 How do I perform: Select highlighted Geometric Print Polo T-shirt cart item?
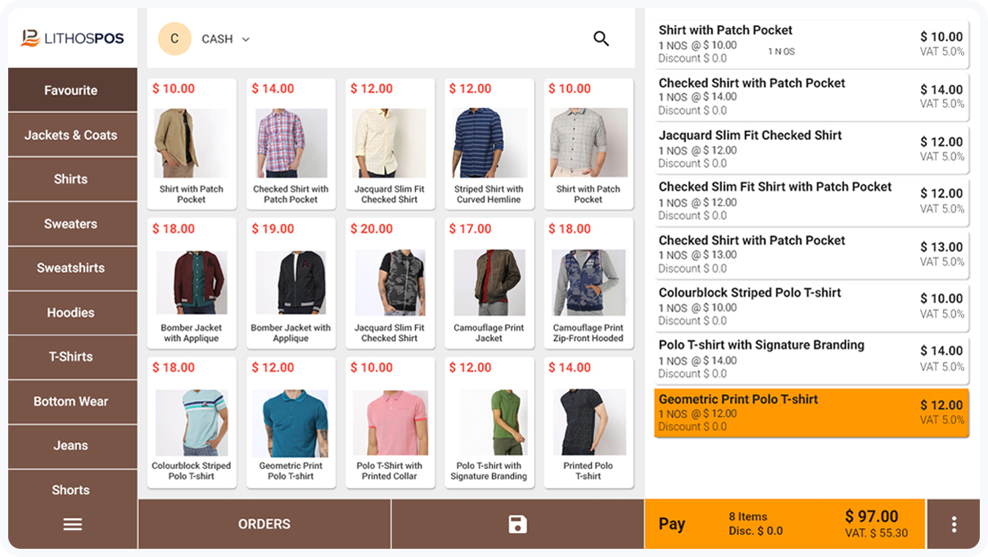(811, 413)
